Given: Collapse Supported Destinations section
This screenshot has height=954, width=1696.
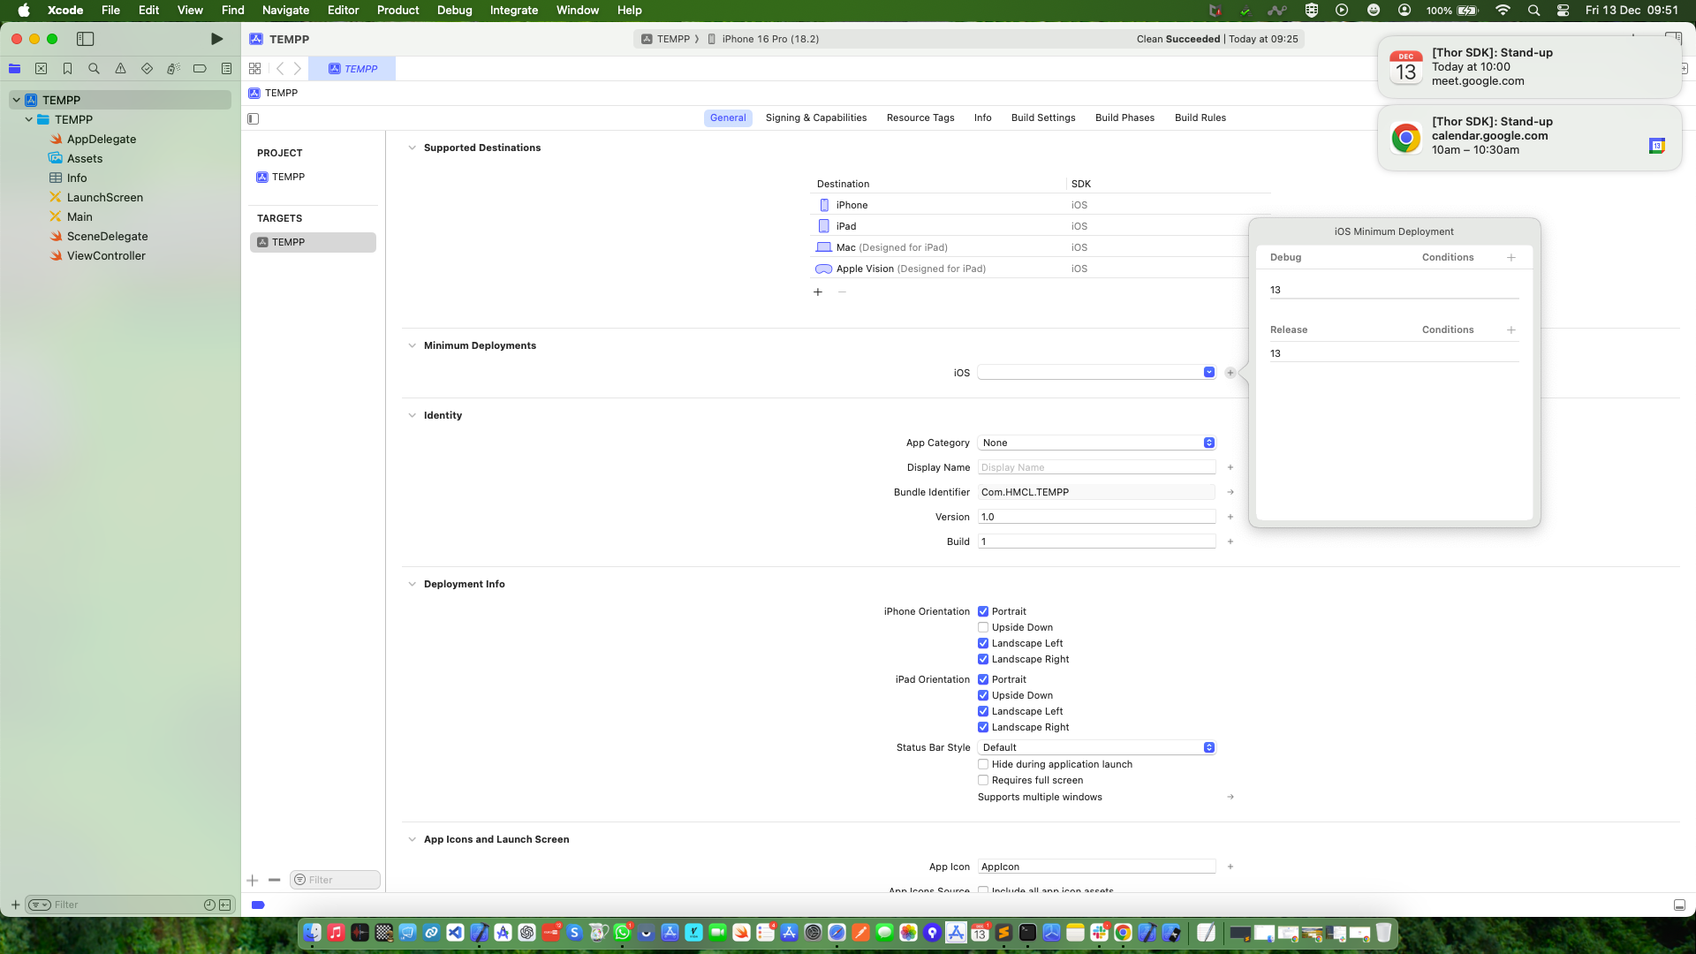Looking at the screenshot, I should 412,148.
